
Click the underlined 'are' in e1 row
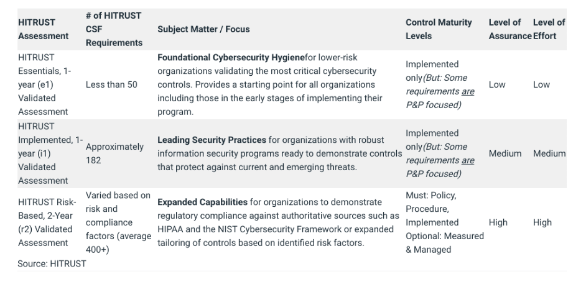point(468,91)
